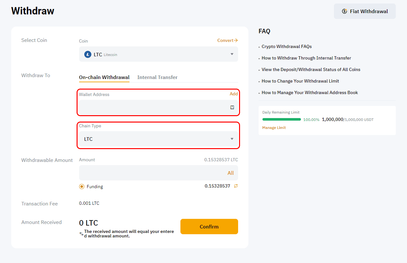Click Add next to Wallet Address

[x=234, y=94]
